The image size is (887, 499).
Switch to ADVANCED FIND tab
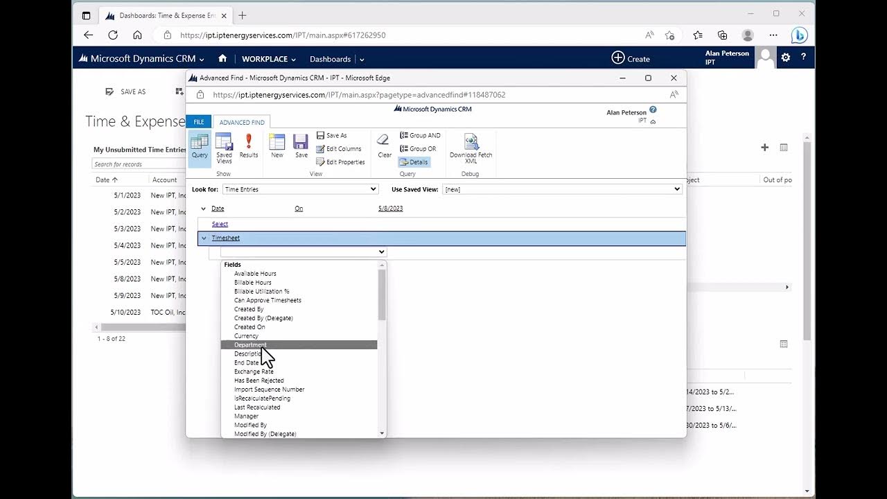click(x=242, y=123)
